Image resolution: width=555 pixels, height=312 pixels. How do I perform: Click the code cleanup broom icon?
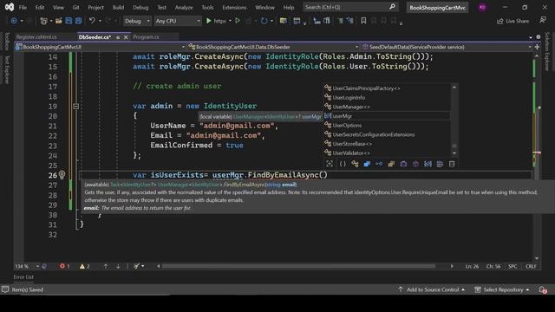coord(136,266)
